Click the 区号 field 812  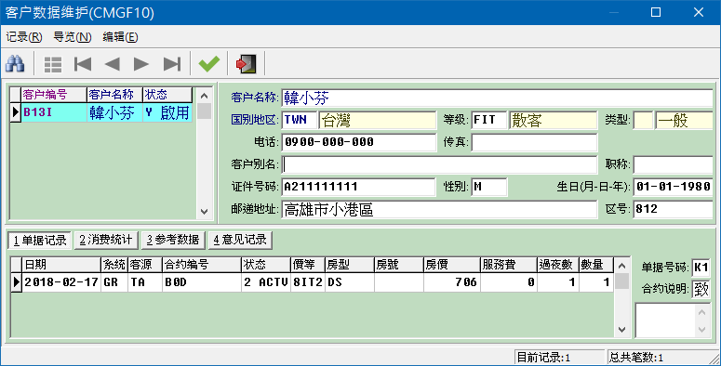click(x=673, y=209)
